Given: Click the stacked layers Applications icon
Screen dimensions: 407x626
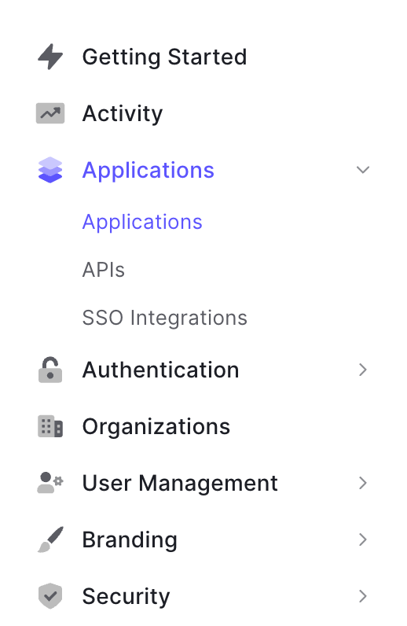Looking at the screenshot, I should (x=50, y=170).
